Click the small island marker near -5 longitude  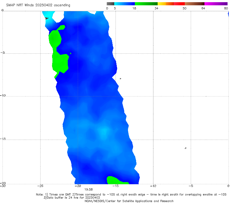pos(185,148)
